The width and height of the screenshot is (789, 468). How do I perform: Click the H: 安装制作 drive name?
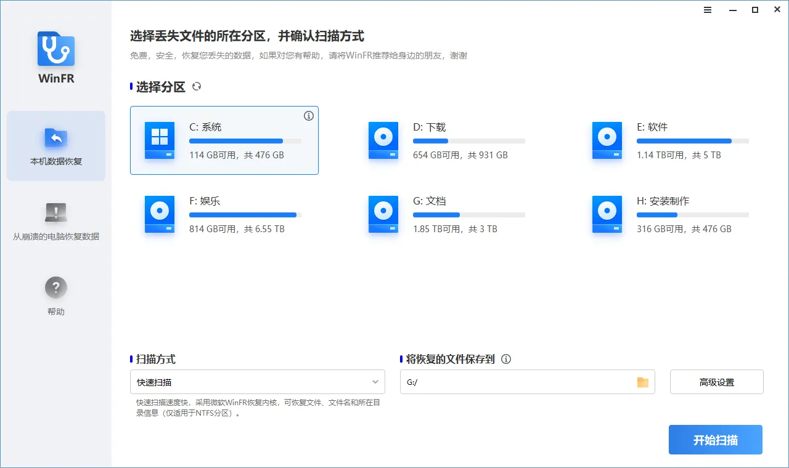(663, 201)
